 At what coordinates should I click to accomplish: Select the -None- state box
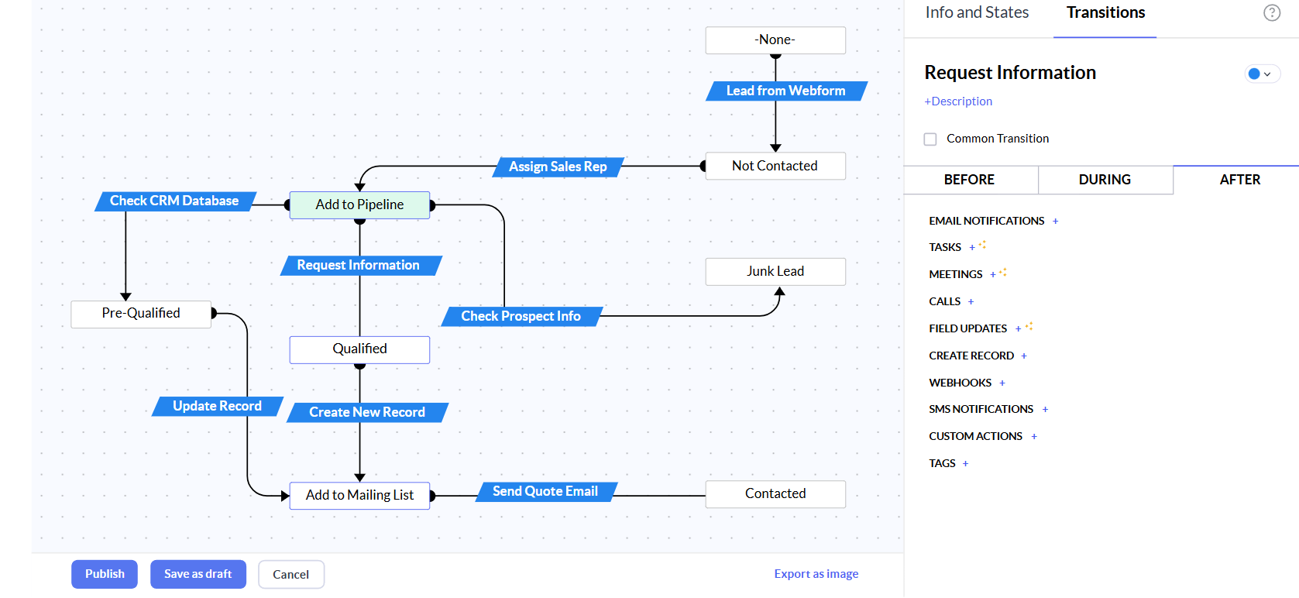(775, 40)
